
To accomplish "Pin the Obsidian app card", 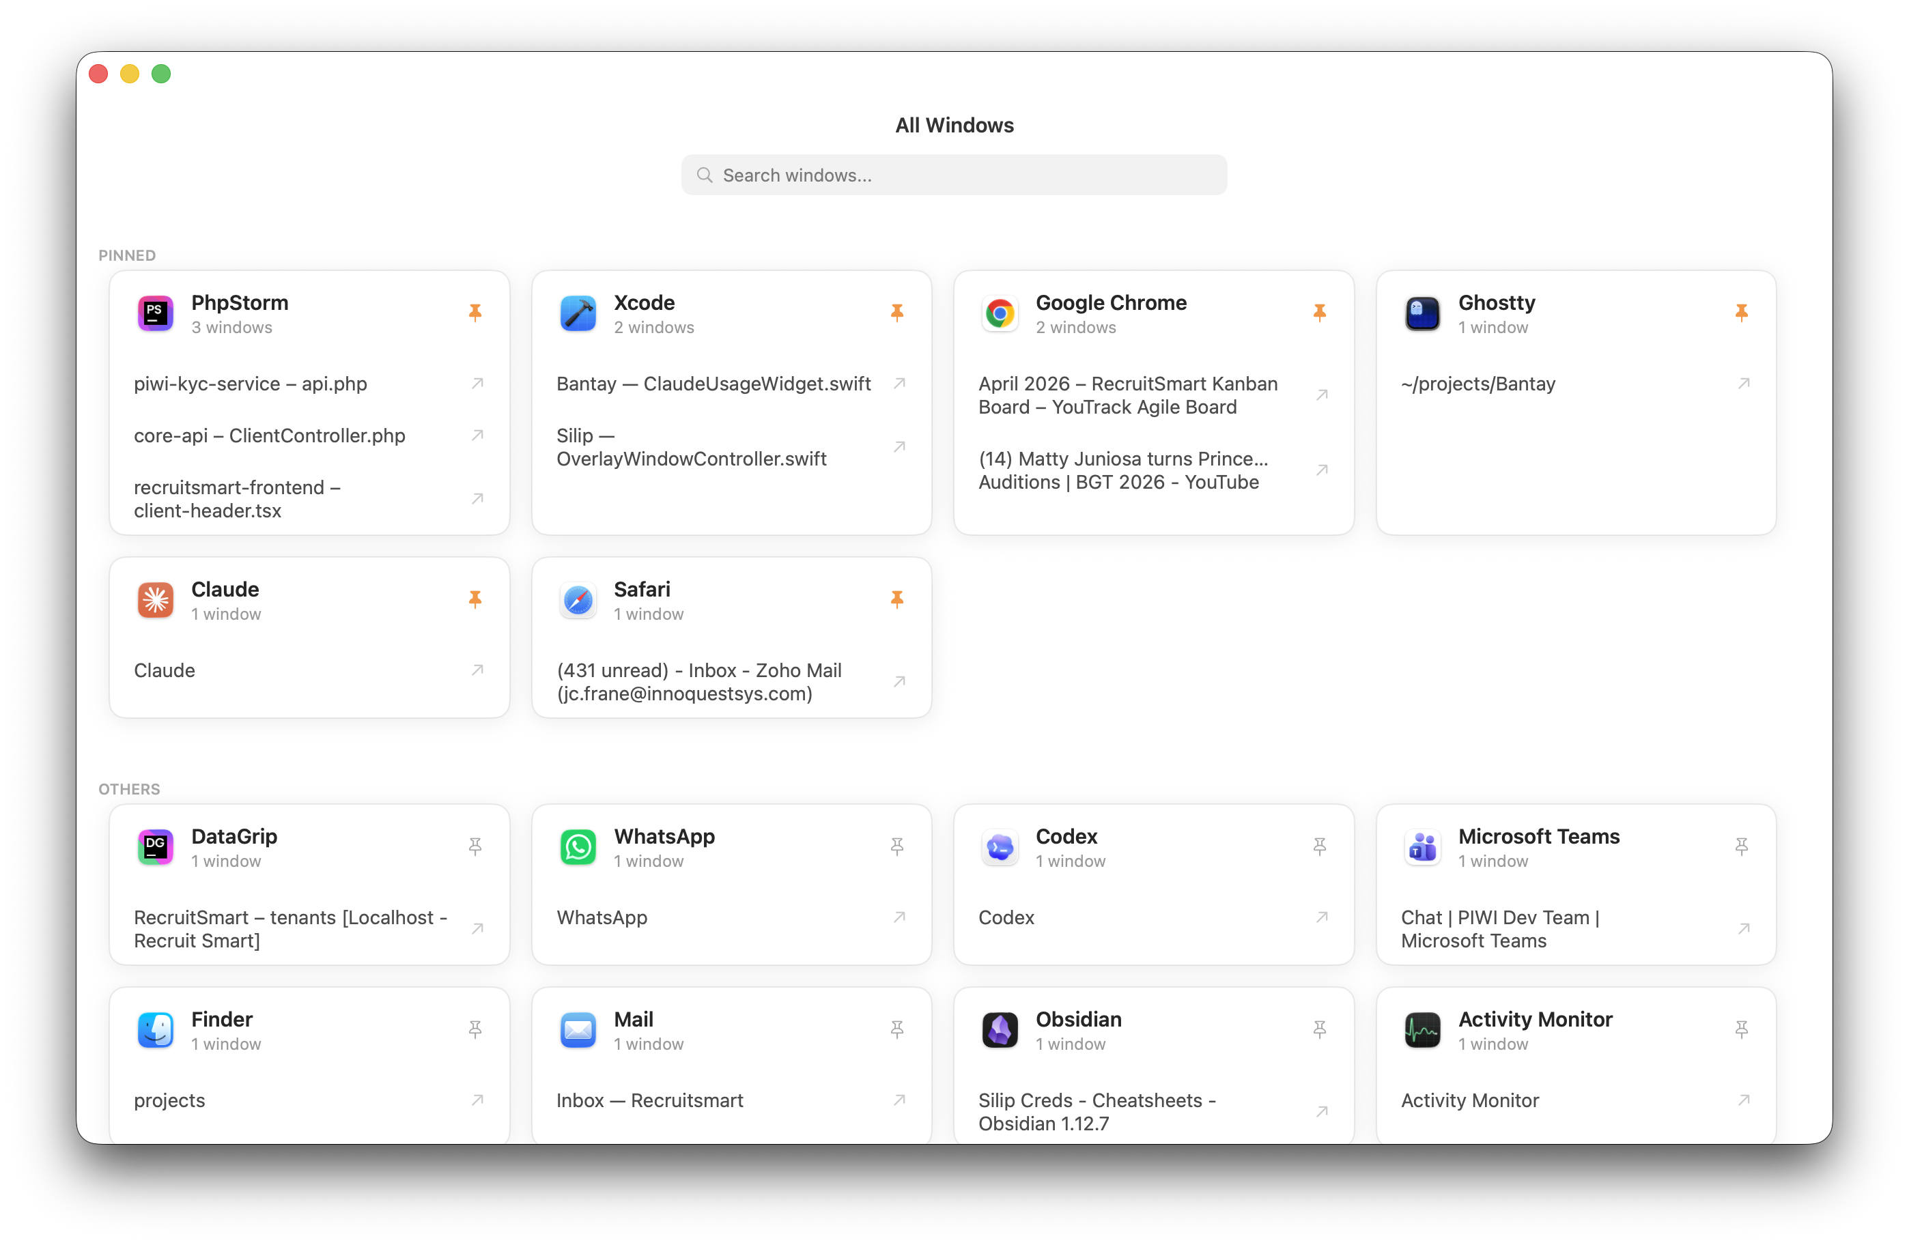I will tap(1320, 1029).
